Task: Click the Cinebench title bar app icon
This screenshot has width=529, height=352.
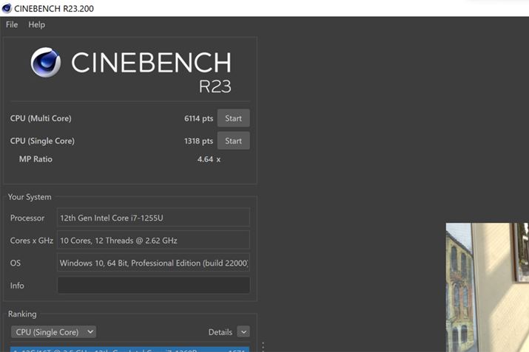Action: click(7, 8)
